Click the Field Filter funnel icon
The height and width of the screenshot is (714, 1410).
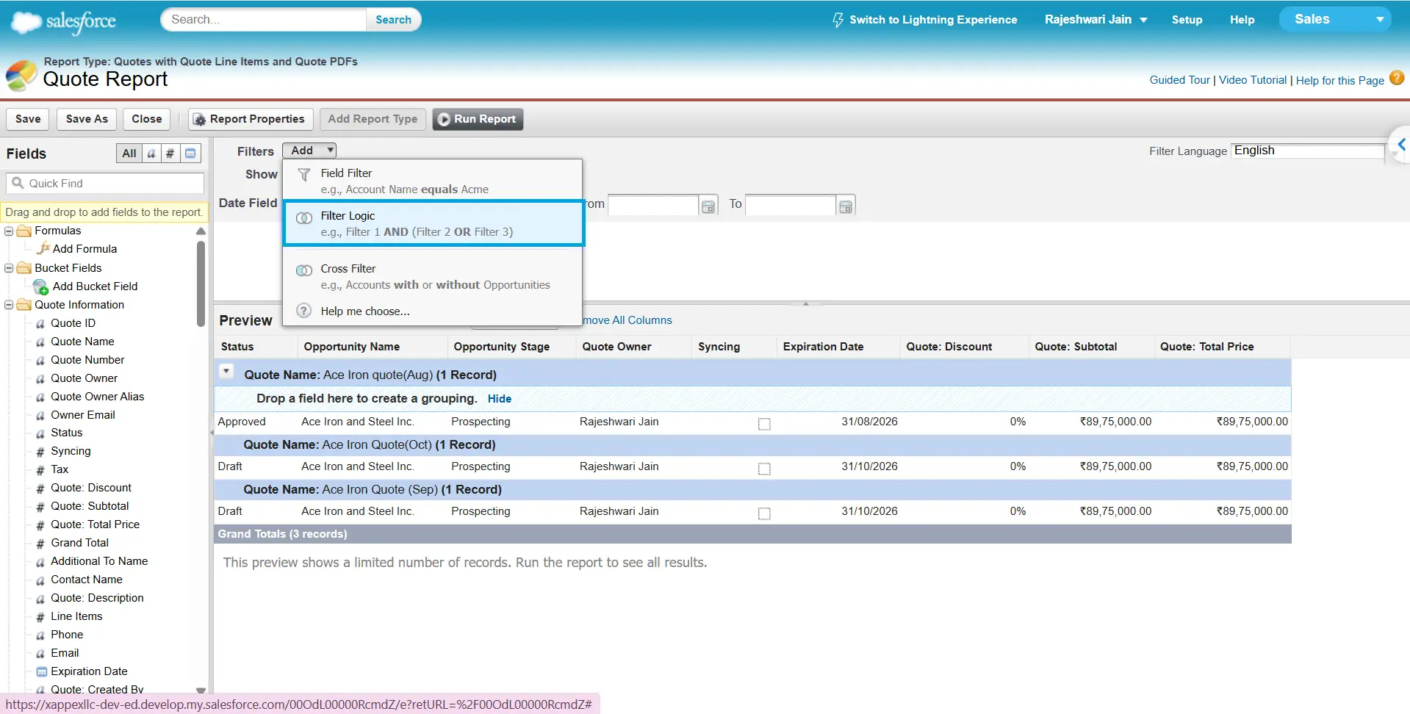point(304,175)
